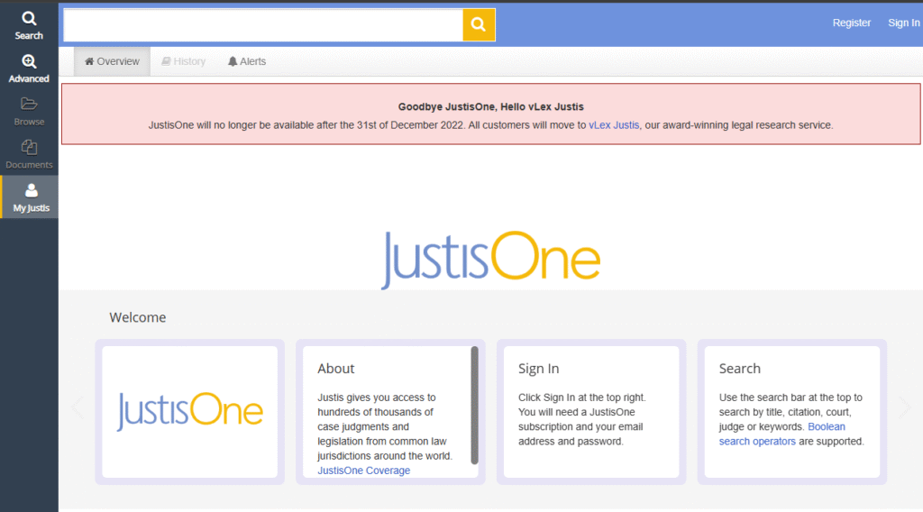Select My Justis in the sidebar
This screenshot has height=512, width=923.
pyautogui.click(x=30, y=197)
